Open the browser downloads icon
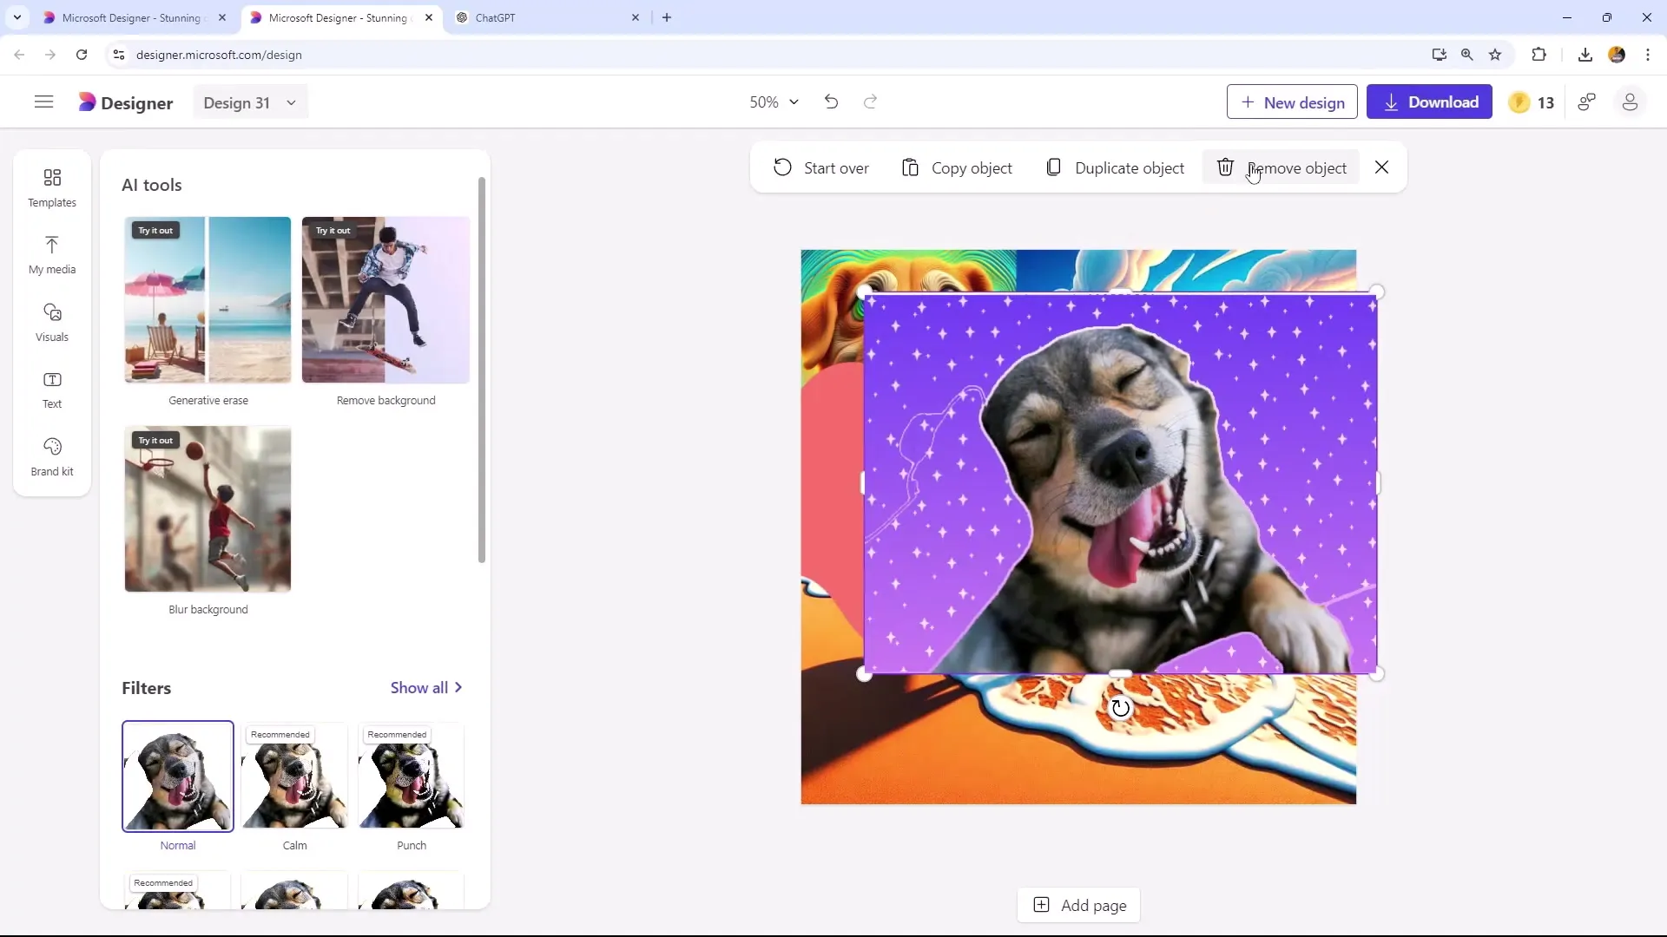The width and height of the screenshot is (1667, 937). click(1585, 55)
